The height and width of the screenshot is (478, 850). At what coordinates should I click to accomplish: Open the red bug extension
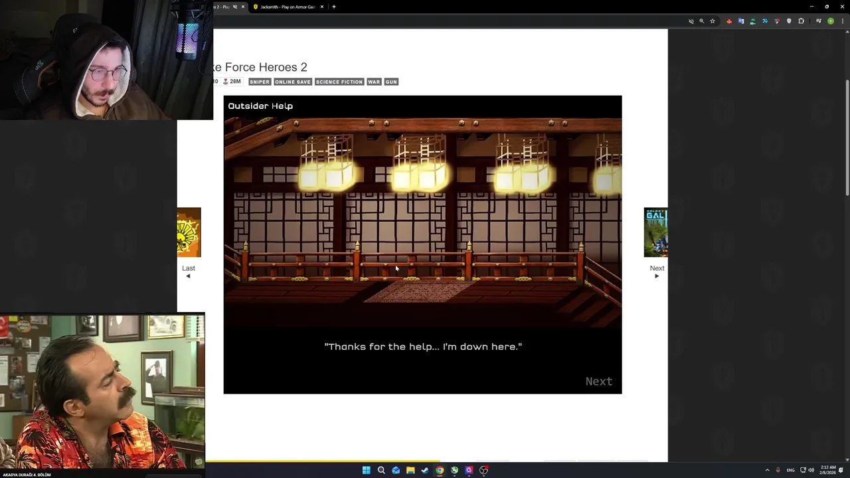point(729,21)
